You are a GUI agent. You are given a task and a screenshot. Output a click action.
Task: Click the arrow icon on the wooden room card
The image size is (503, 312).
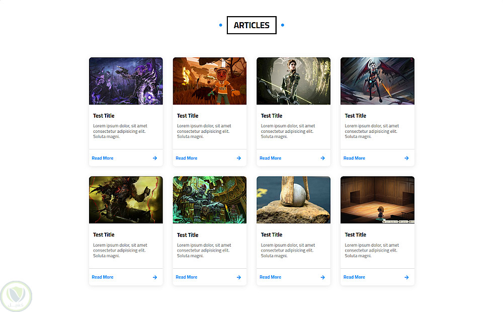[406, 277]
